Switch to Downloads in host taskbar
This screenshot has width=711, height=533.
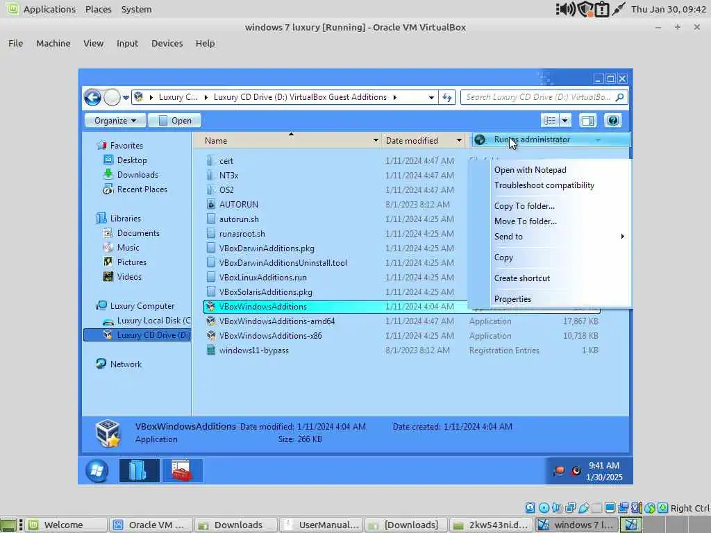point(236,525)
